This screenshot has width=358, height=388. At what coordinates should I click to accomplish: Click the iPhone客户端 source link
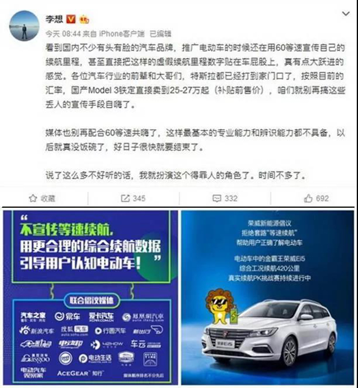(x=122, y=34)
